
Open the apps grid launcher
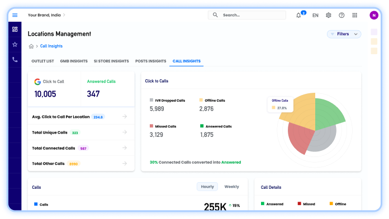point(355,15)
